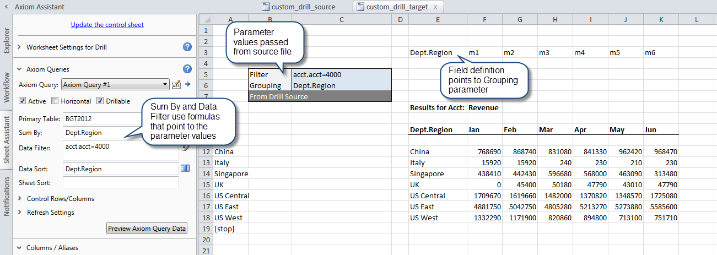Image resolution: width=717 pixels, height=255 pixels.
Task: Toggle the Drillable checkbox
Action: pyautogui.click(x=100, y=101)
